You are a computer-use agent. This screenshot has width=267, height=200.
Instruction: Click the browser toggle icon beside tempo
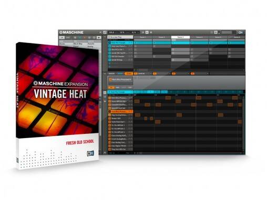[105, 33]
